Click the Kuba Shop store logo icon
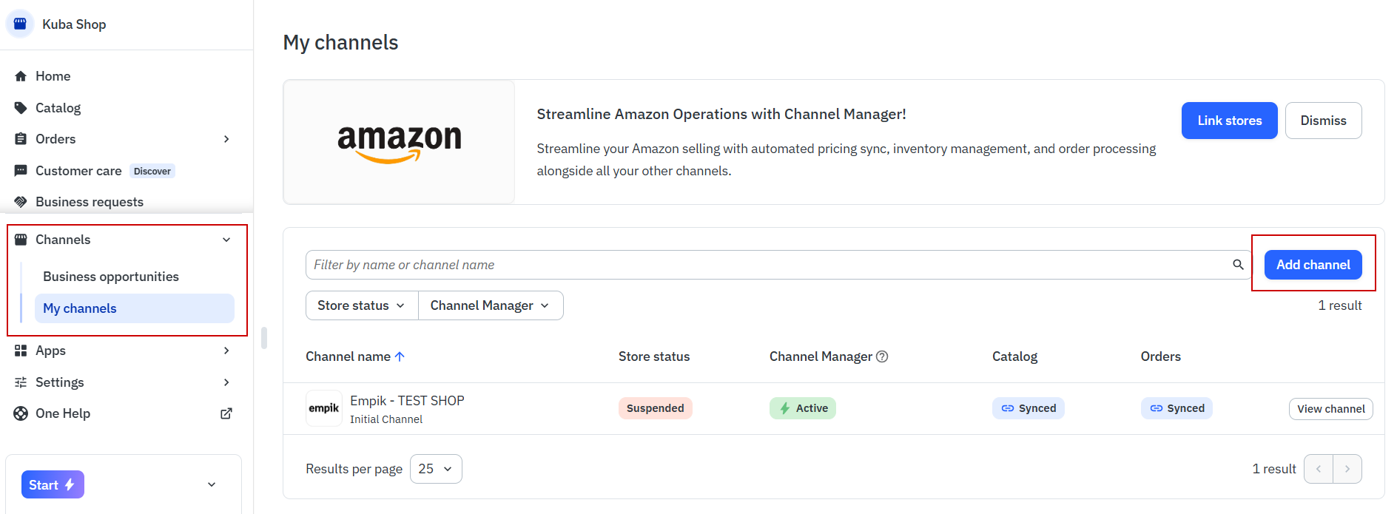The height and width of the screenshot is (514, 1397). coord(20,24)
